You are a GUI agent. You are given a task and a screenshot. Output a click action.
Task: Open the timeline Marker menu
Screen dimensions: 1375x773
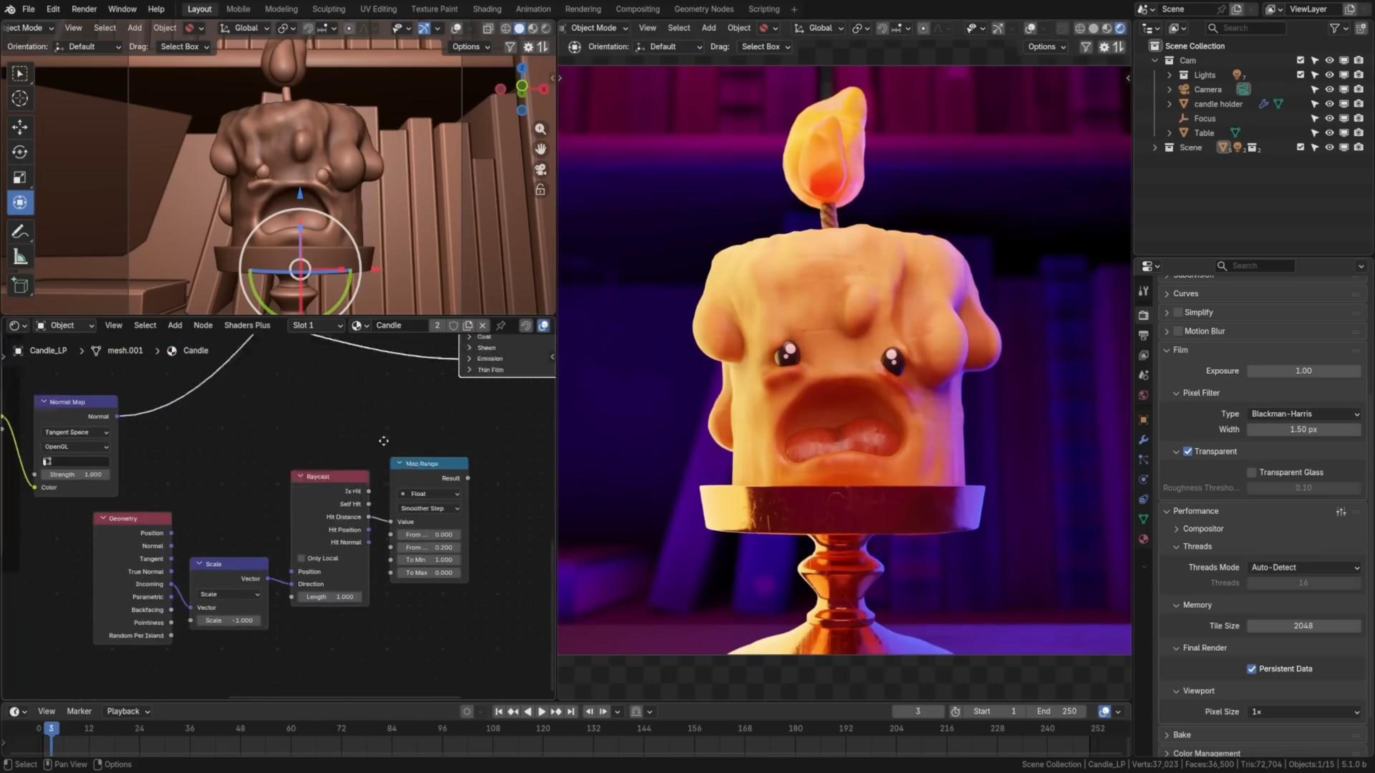pos(79,711)
